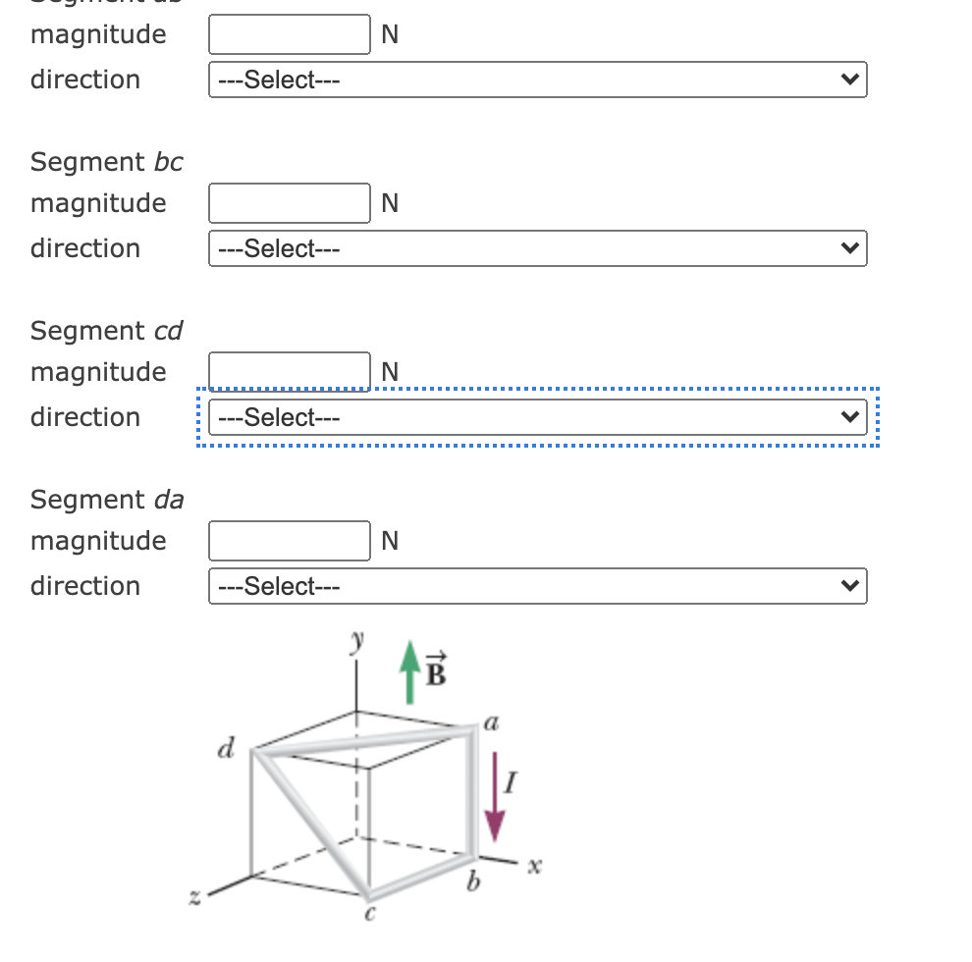Open the Segment ab direction dropdown

click(x=538, y=80)
